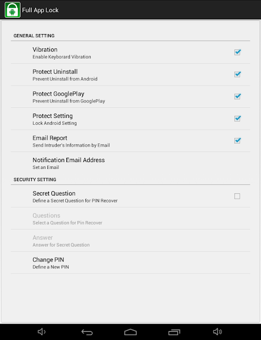Tap the Secret Question row label
This screenshot has height=340, width=261.
pos(54,193)
